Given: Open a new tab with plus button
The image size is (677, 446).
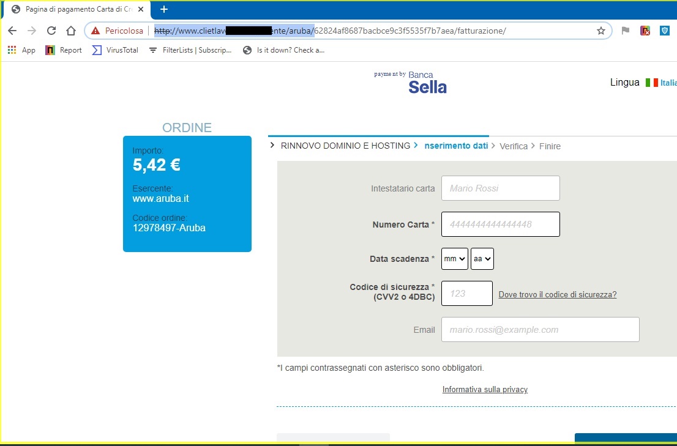Looking at the screenshot, I should click(163, 9).
